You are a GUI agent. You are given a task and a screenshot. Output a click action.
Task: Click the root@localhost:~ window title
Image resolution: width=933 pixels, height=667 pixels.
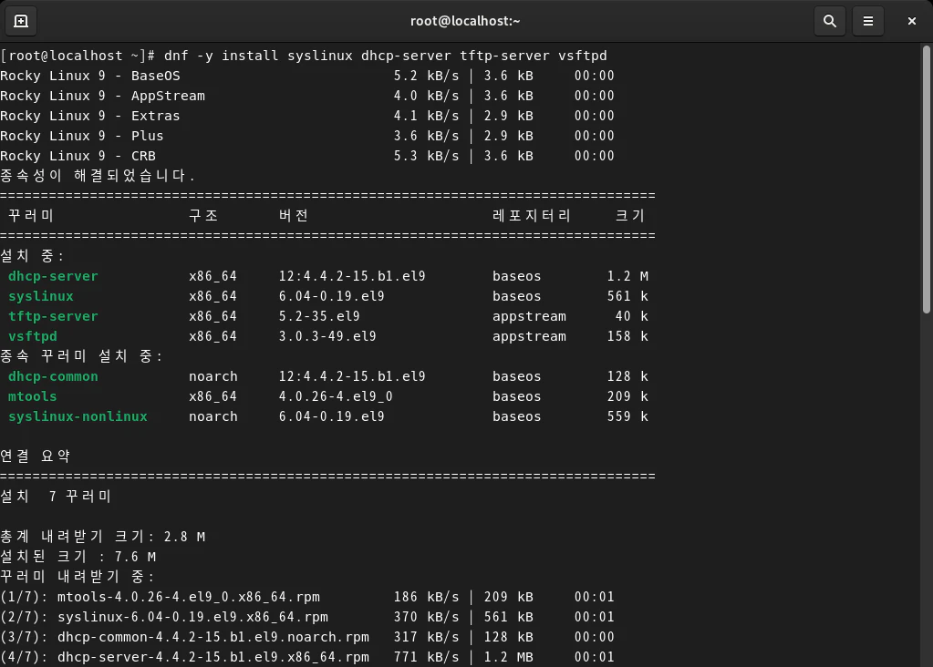(x=465, y=21)
